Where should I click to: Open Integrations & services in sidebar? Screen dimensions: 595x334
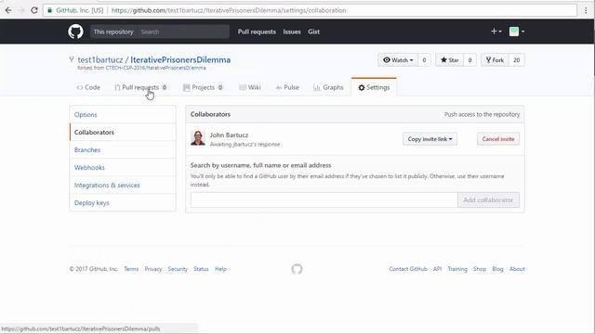tap(123, 186)
